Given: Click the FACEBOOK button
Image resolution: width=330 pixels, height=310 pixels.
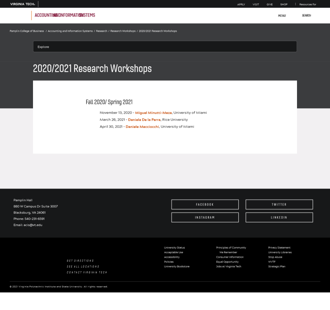Looking at the screenshot, I should (205, 205).
